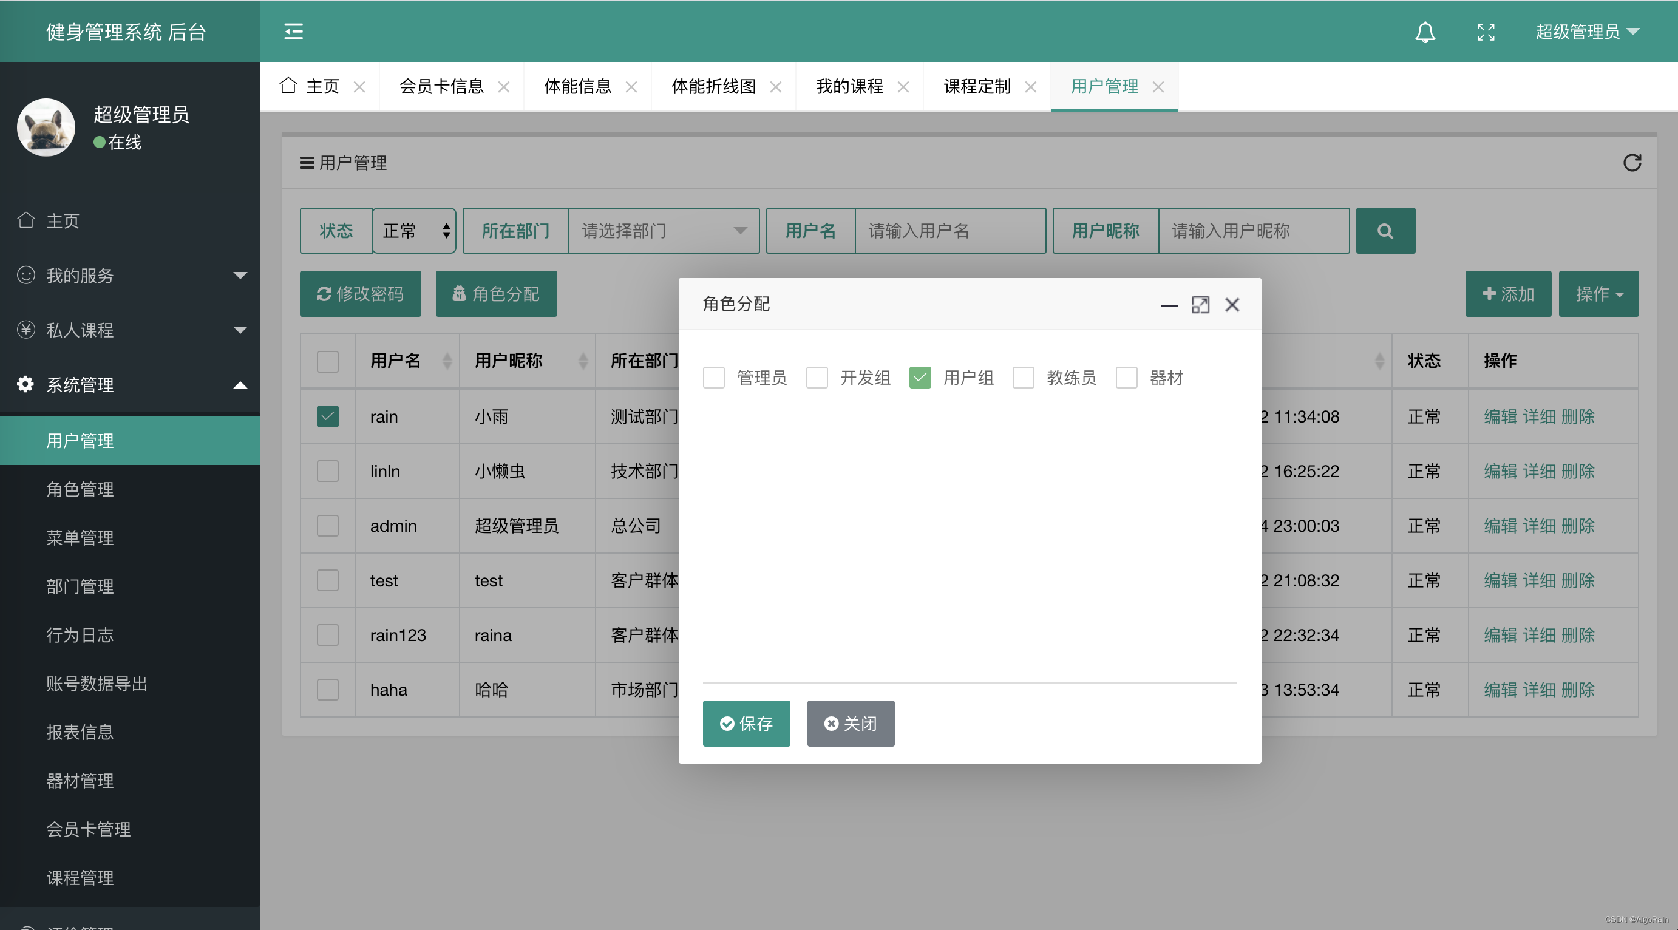Select the checkbox for user linln
The width and height of the screenshot is (1678, 930).
click(x=328, y=471)
